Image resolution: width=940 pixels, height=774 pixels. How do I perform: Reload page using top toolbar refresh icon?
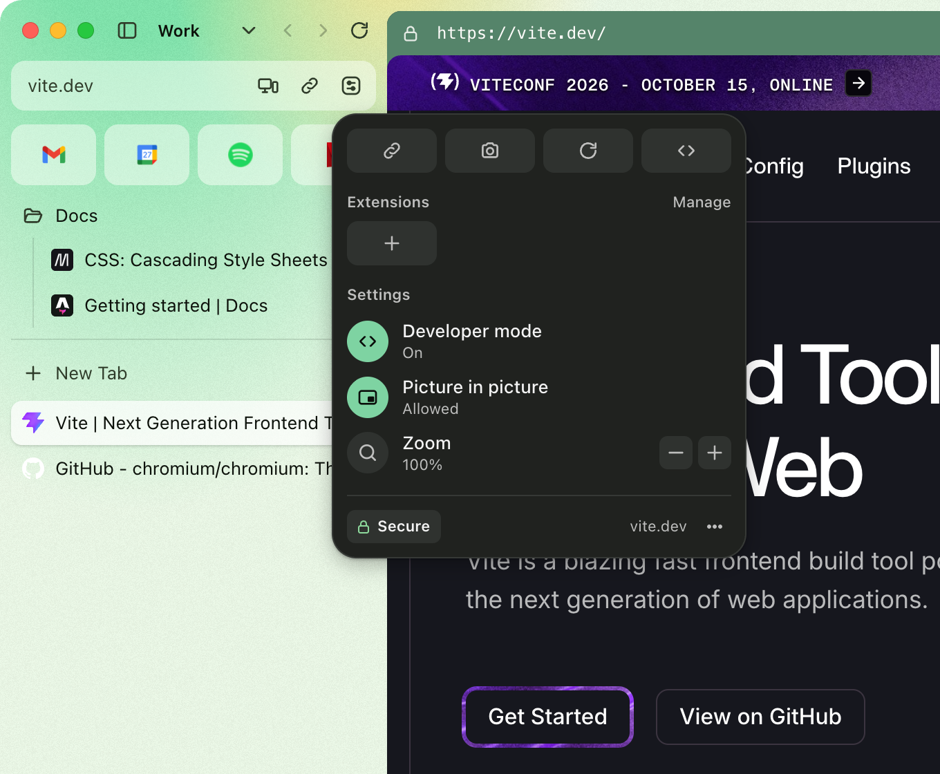tap(359, 30)
